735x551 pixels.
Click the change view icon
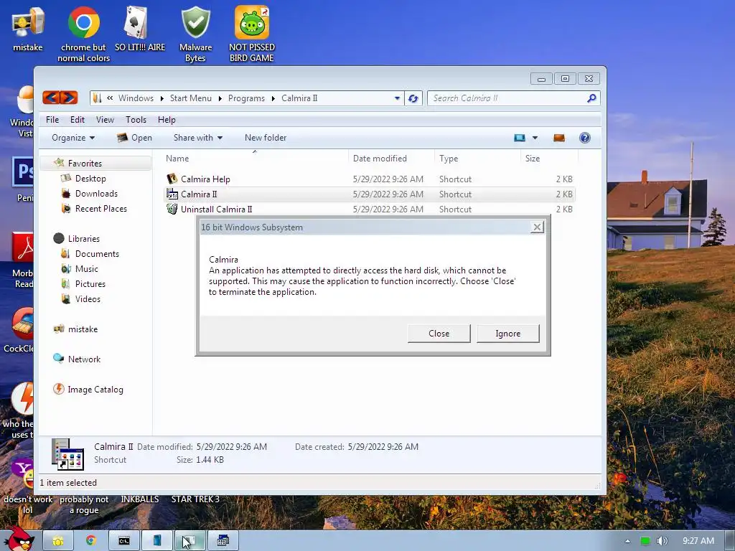520,138
